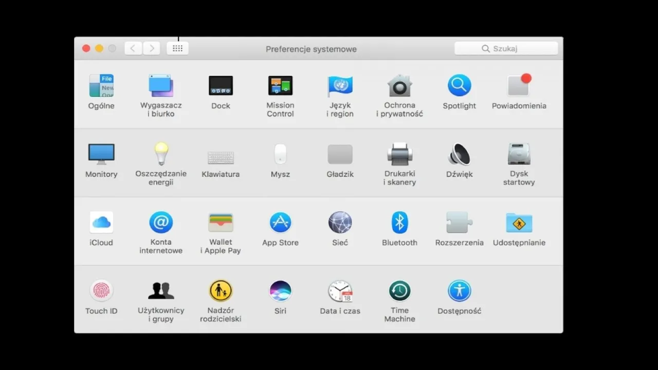
Task: Open the Spotlight preferences pane
Action: pos(459,86)
